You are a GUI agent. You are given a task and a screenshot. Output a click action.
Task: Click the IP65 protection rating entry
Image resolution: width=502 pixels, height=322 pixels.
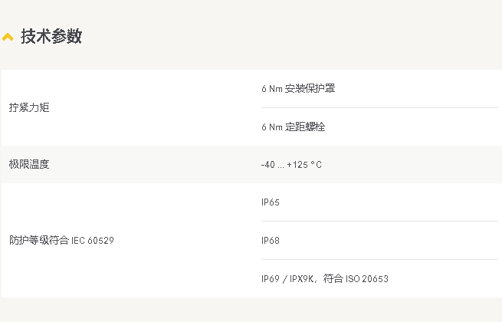pyautogui.click(x=271, y=202)
